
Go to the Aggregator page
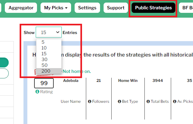(x=21, y=8)
